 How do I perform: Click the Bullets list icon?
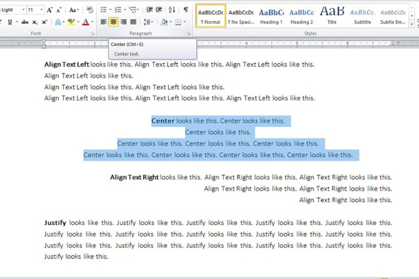104,10
